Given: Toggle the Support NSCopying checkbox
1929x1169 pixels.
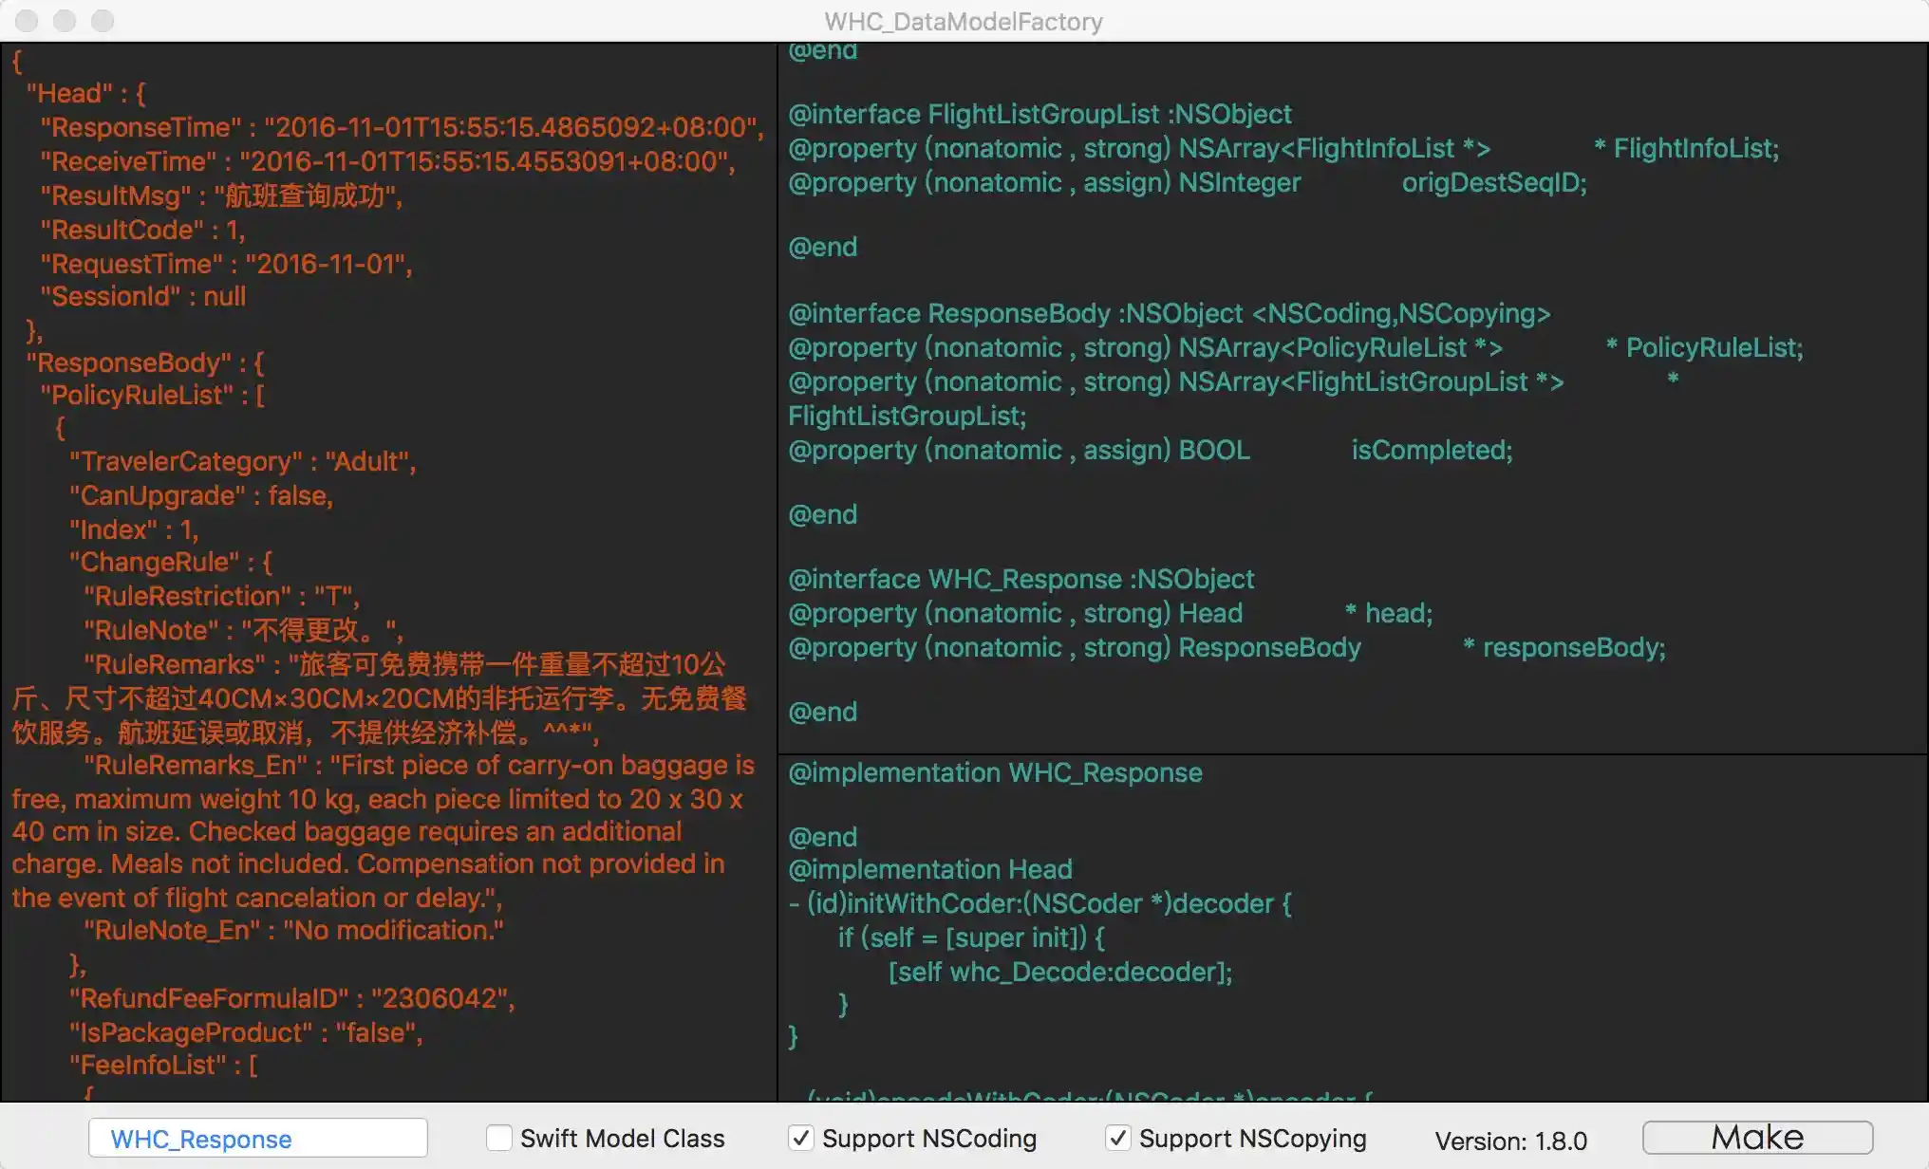Looking at the screenshot, I should tap(1118, 1138).
